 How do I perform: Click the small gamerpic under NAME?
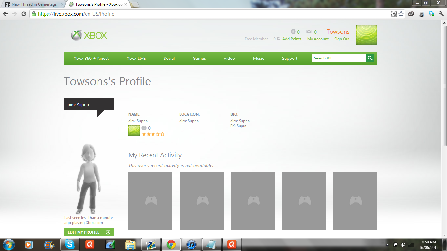(x=134, y=131)
